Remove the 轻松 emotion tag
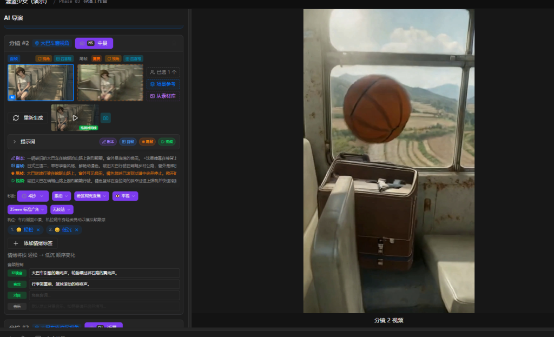The image size is (554, 337). pyautogui.click(x=38, y=230)
